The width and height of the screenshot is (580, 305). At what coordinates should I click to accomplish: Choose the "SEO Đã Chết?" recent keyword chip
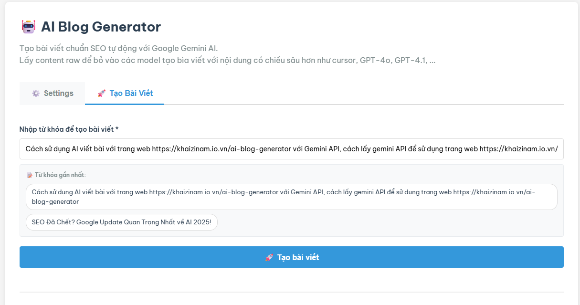122,222
